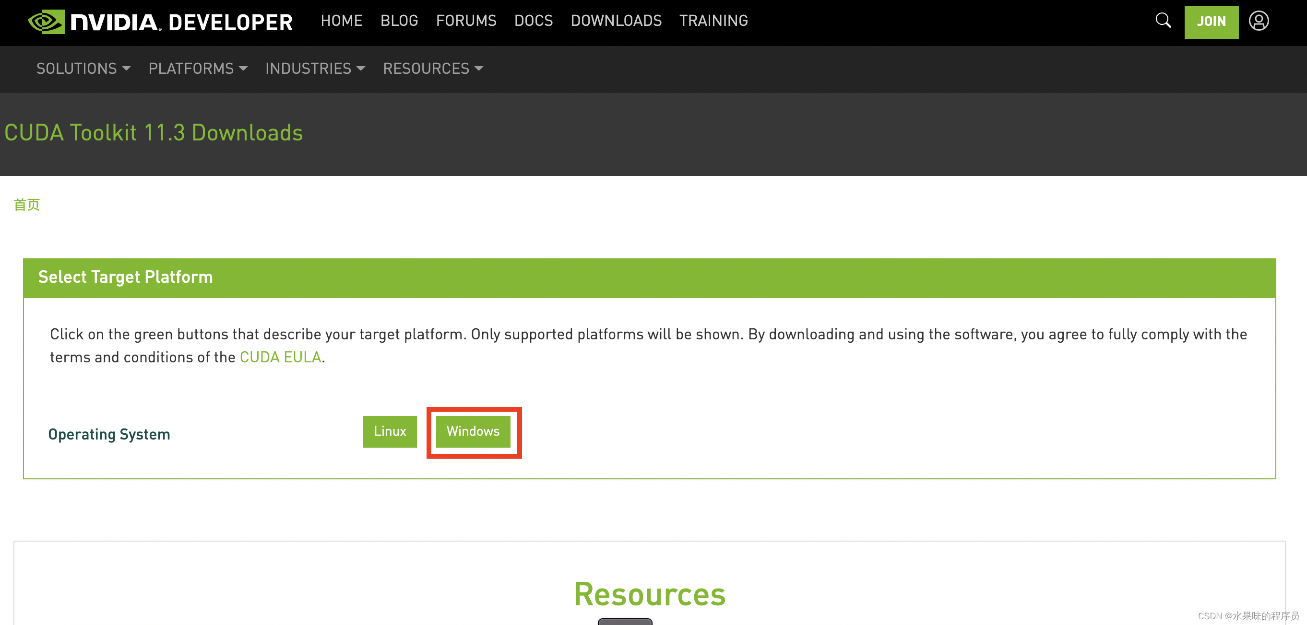Select Linux as the operating system
Image resolution: width=1307 pixels, height=625 pixels.
(390, 431)
